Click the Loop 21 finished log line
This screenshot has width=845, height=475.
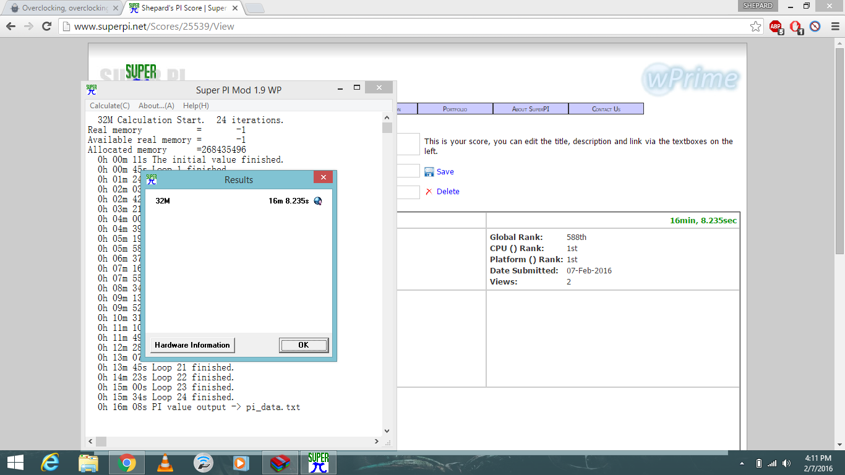166,367
